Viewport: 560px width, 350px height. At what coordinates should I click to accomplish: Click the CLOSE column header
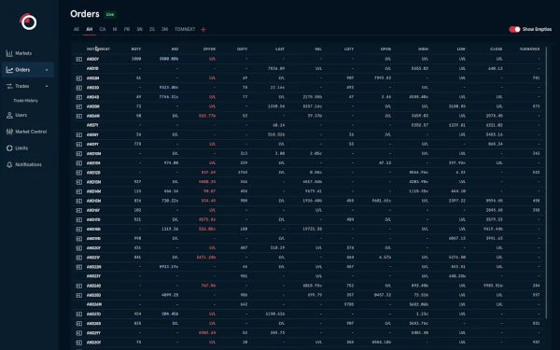497,49
